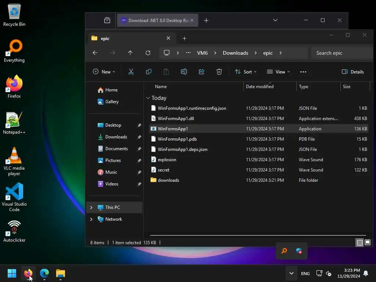Click the PC monitor icon in address bar
This screenshot has width=376, height=282.
click(167, 53)
